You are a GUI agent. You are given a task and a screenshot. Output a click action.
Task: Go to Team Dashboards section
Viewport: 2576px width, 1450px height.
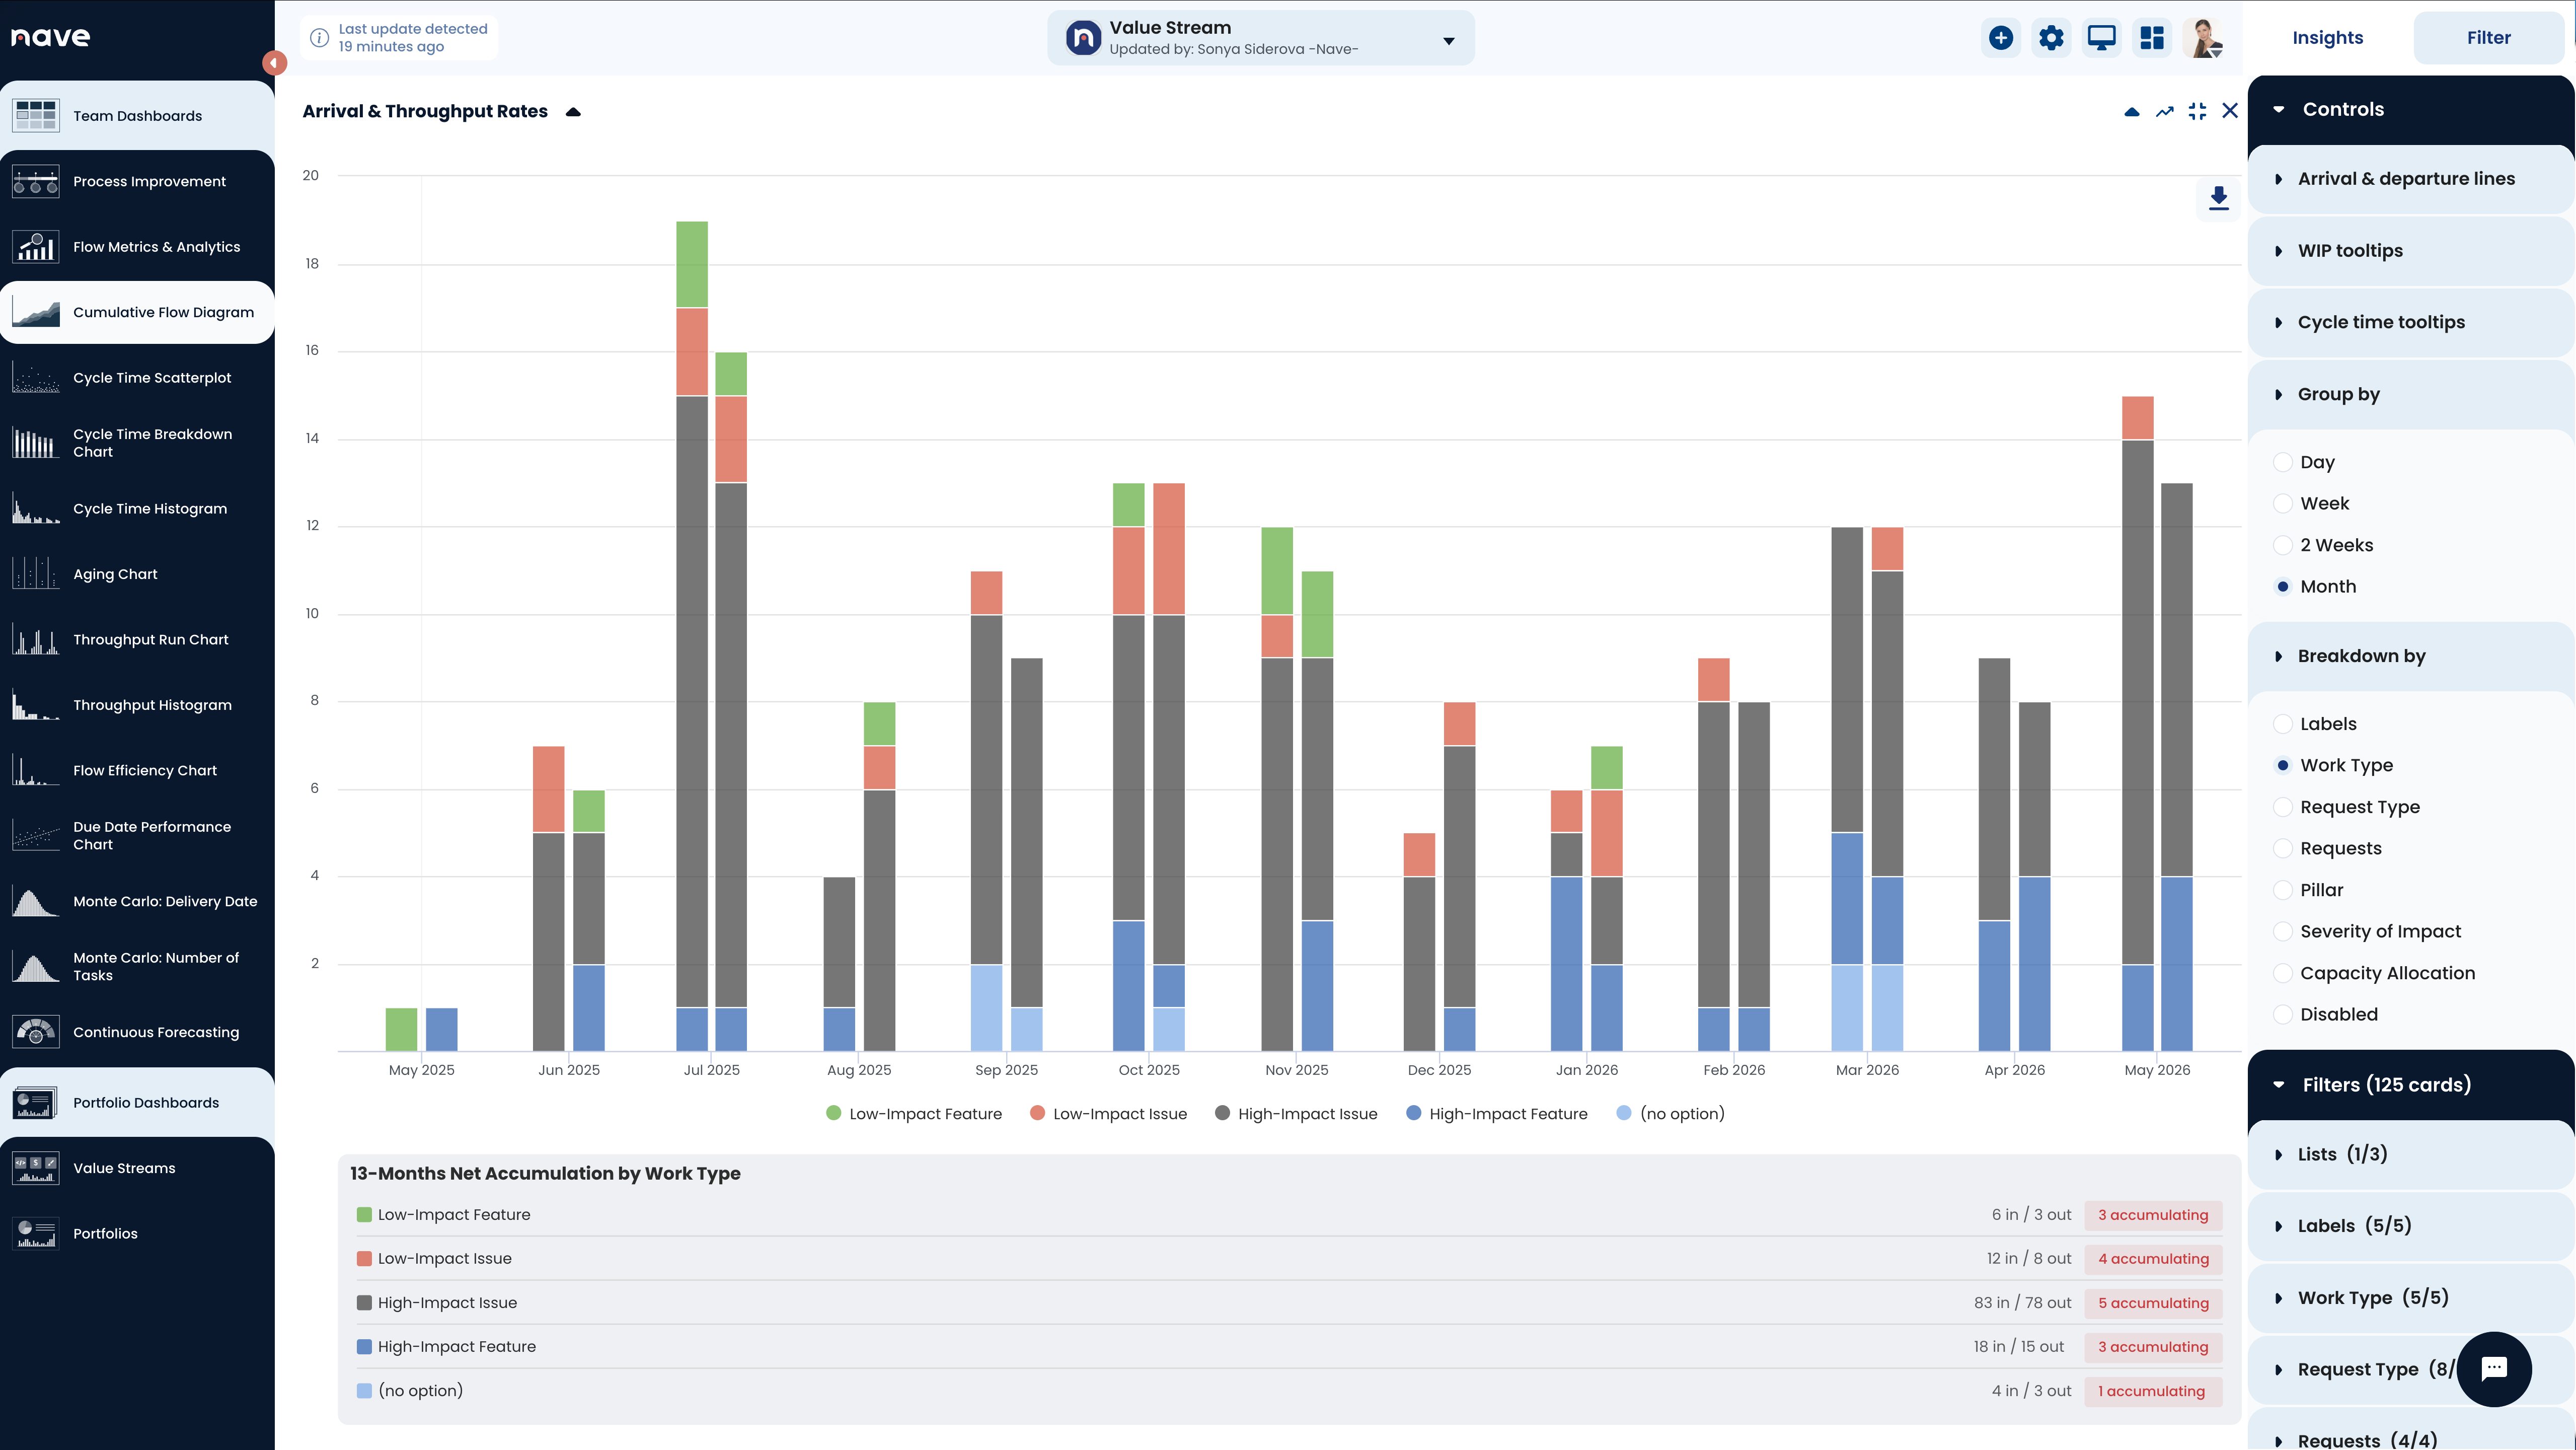[137, 116]
